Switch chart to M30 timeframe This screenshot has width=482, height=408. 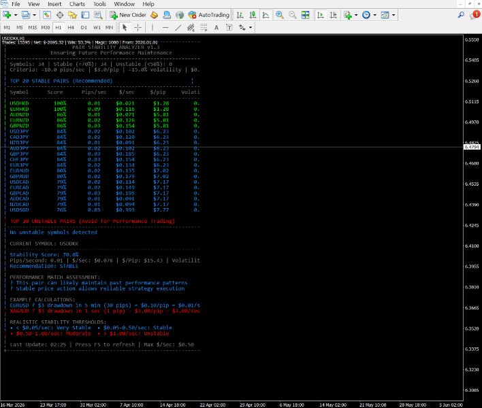(46, 28)
